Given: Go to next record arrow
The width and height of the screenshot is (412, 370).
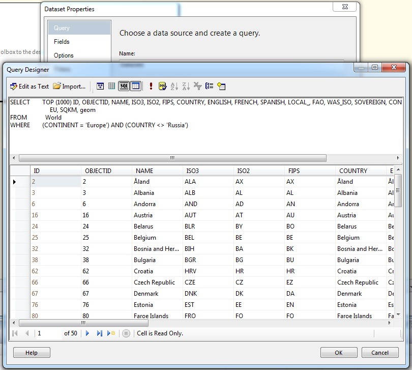Looking at the screenshot, I should (x=87, y=333).
